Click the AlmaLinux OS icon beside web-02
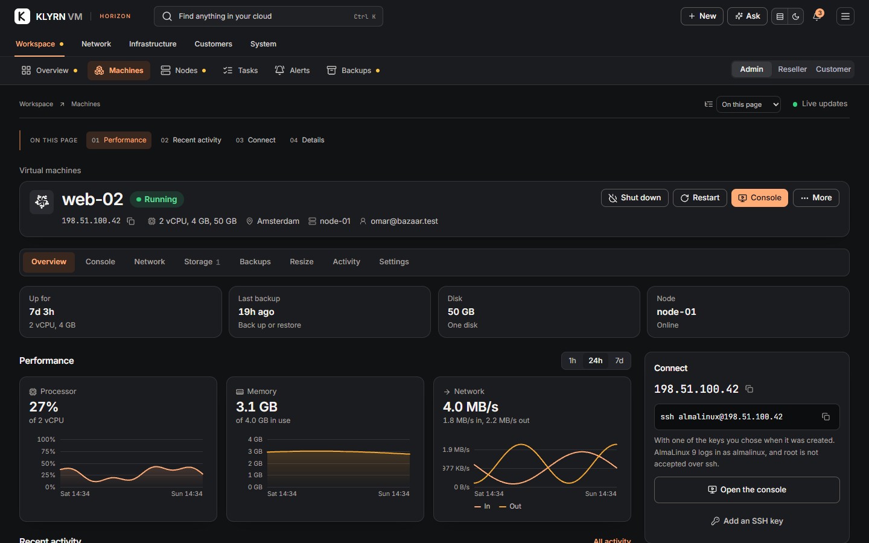The width and height of the screenshot is (869, 543). (x=42, y=202)
